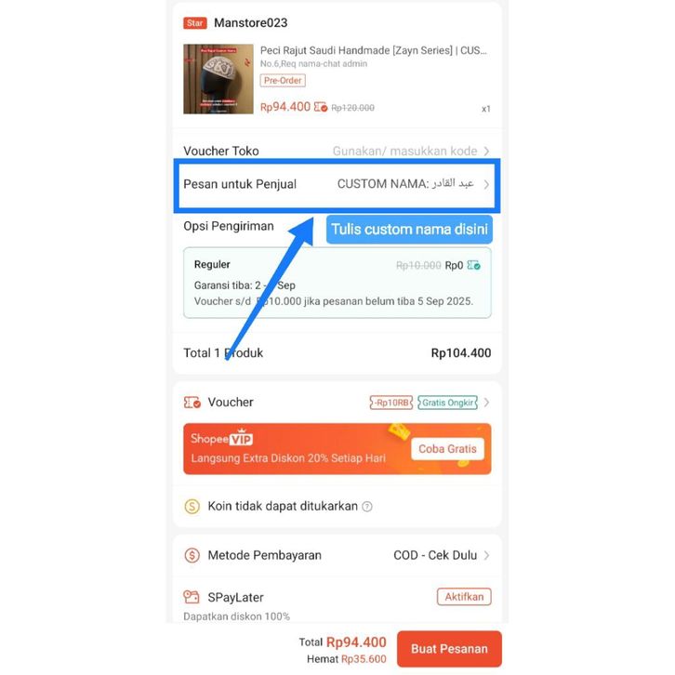The height and width of the screenshot is (675, 675).
Task: Expand Voucher Toko chevron arrow
Action: pos(486,152)
